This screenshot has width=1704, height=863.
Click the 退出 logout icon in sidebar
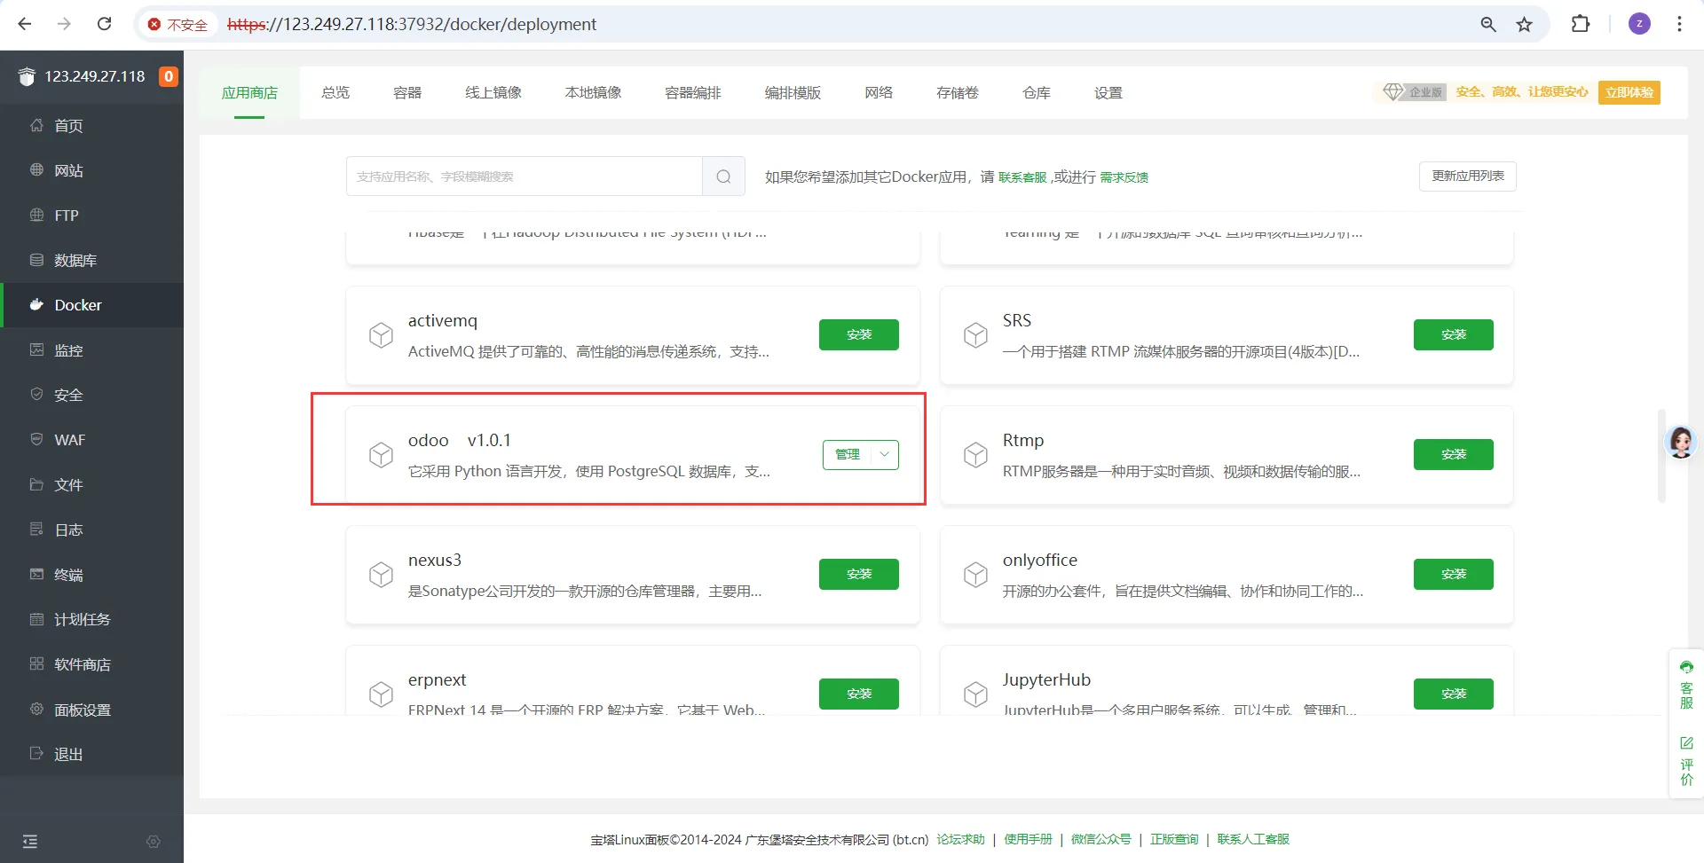(36, 753)
